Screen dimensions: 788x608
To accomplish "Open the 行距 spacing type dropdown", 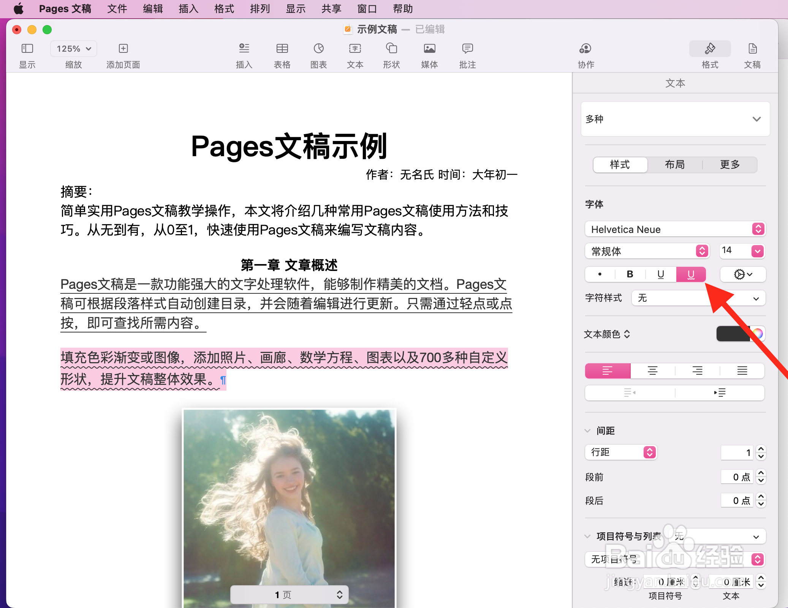I will click(x=621, y=452).
